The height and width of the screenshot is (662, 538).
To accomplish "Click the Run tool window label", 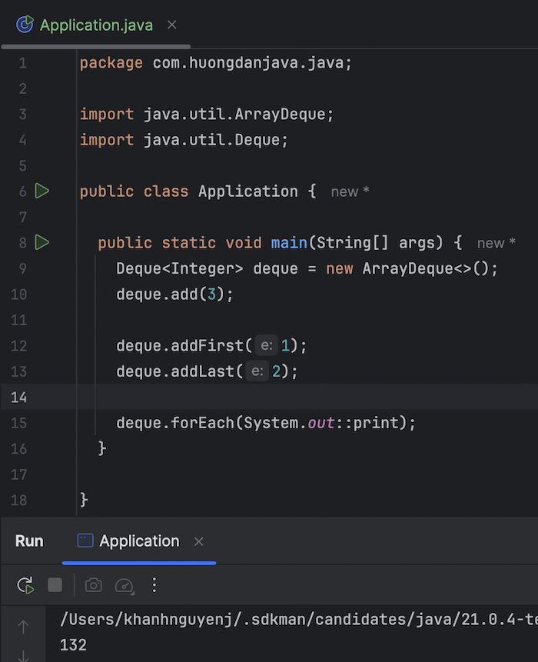I will (x=29, y=541).
